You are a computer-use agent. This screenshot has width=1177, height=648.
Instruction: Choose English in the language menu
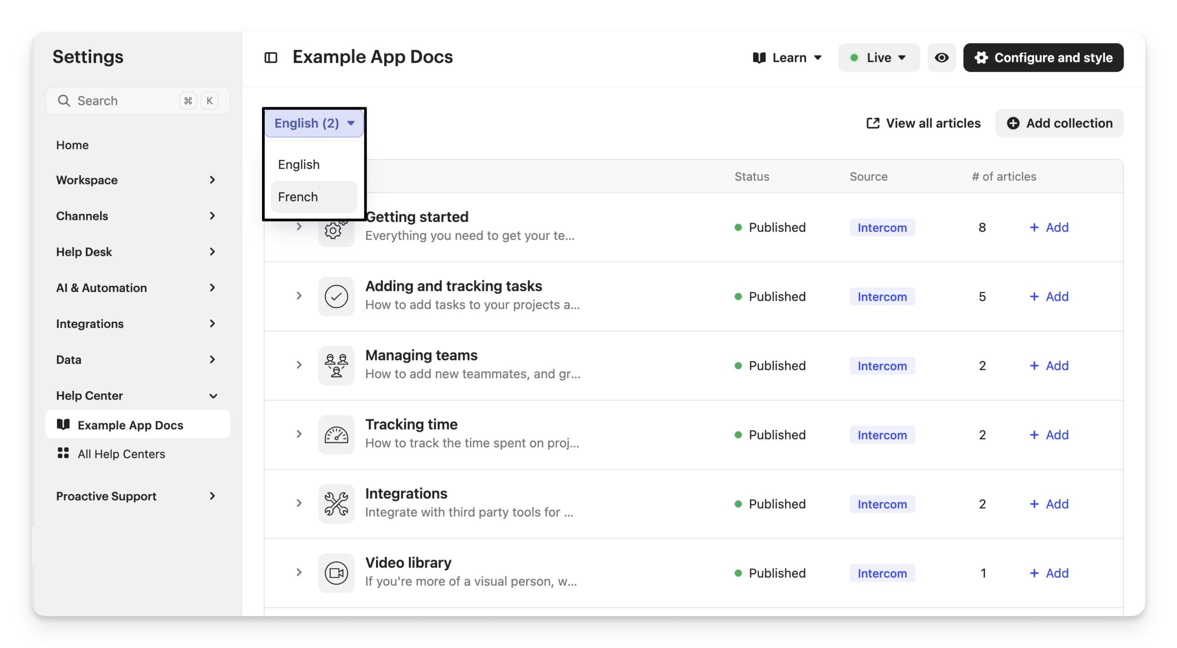pyautogui.click(x=299, y=164)
